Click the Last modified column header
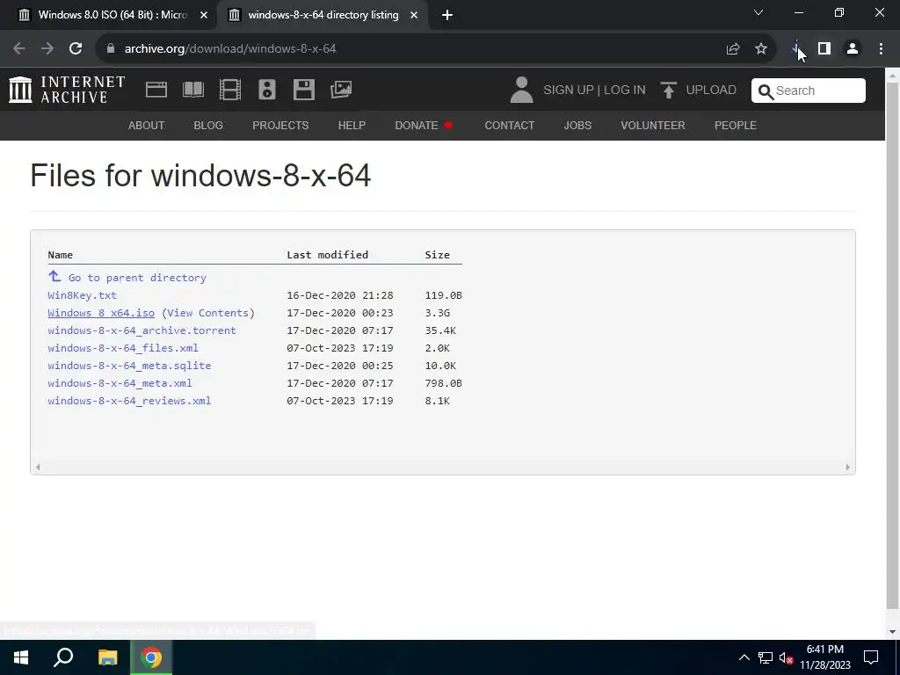 (327, 255)
